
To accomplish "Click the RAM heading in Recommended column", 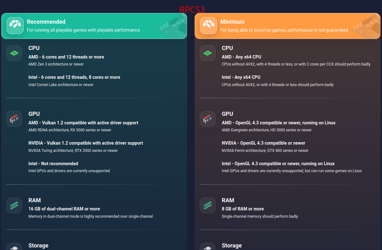I will pos(34,200).
